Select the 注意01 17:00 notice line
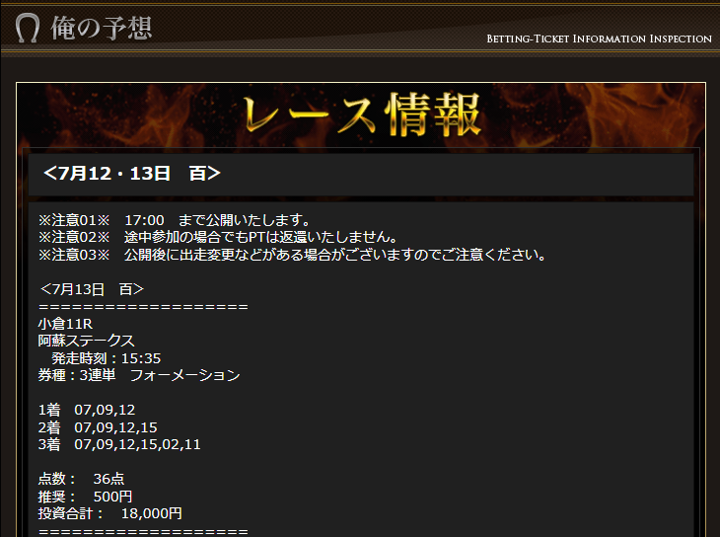 [x=175, y=220]
